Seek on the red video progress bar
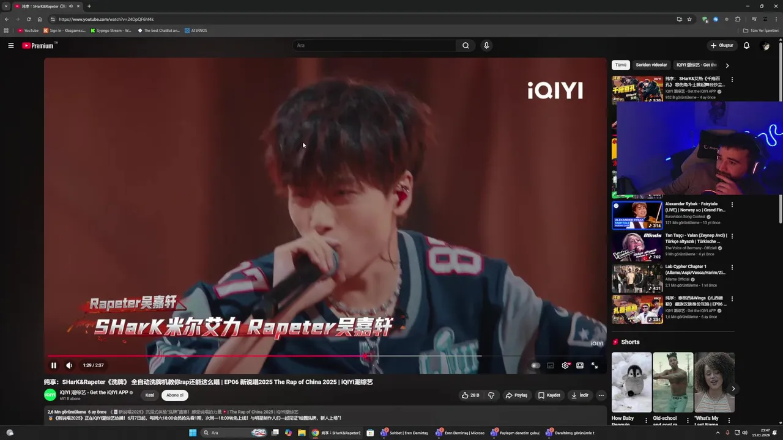 325,356
